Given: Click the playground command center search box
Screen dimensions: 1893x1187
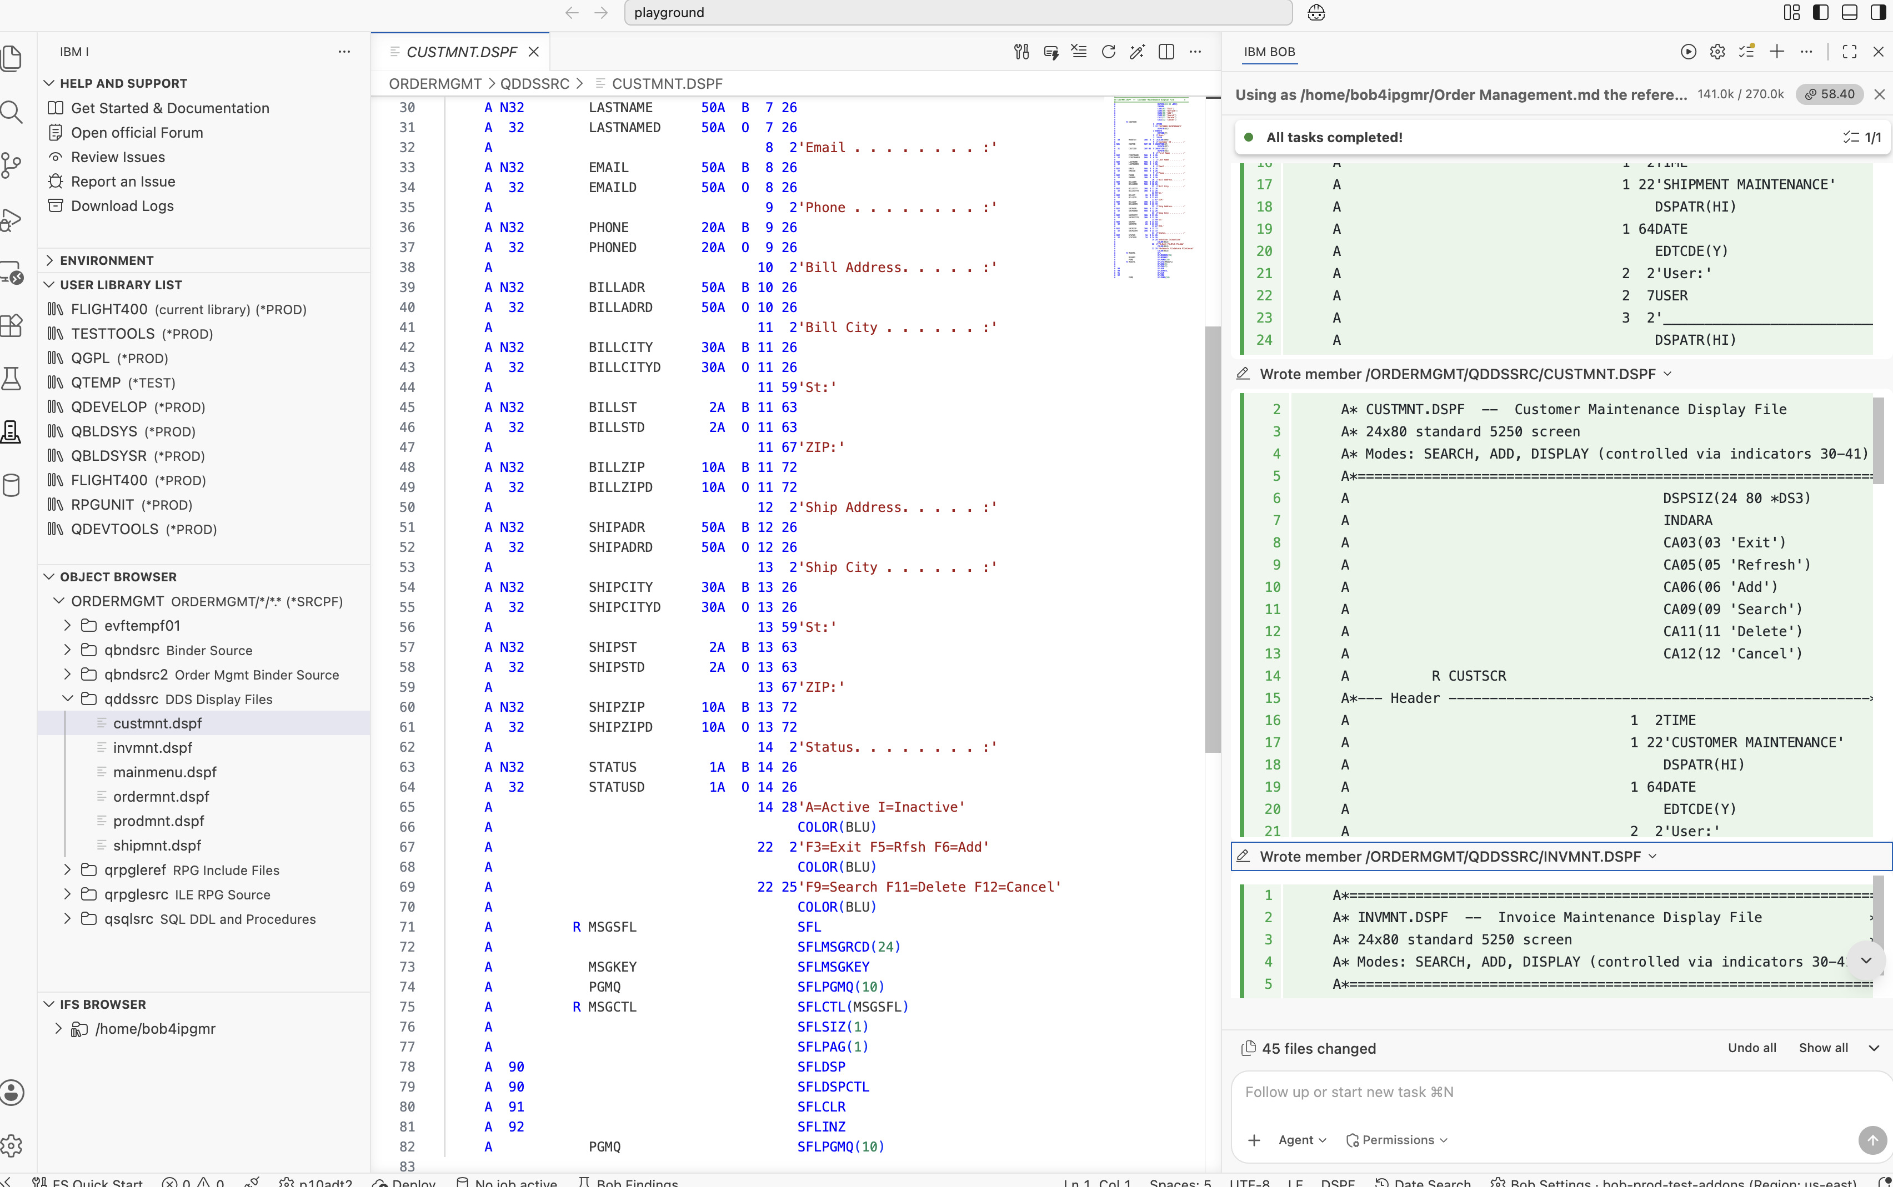Looking at the screenshot, I should coord(958,13).
